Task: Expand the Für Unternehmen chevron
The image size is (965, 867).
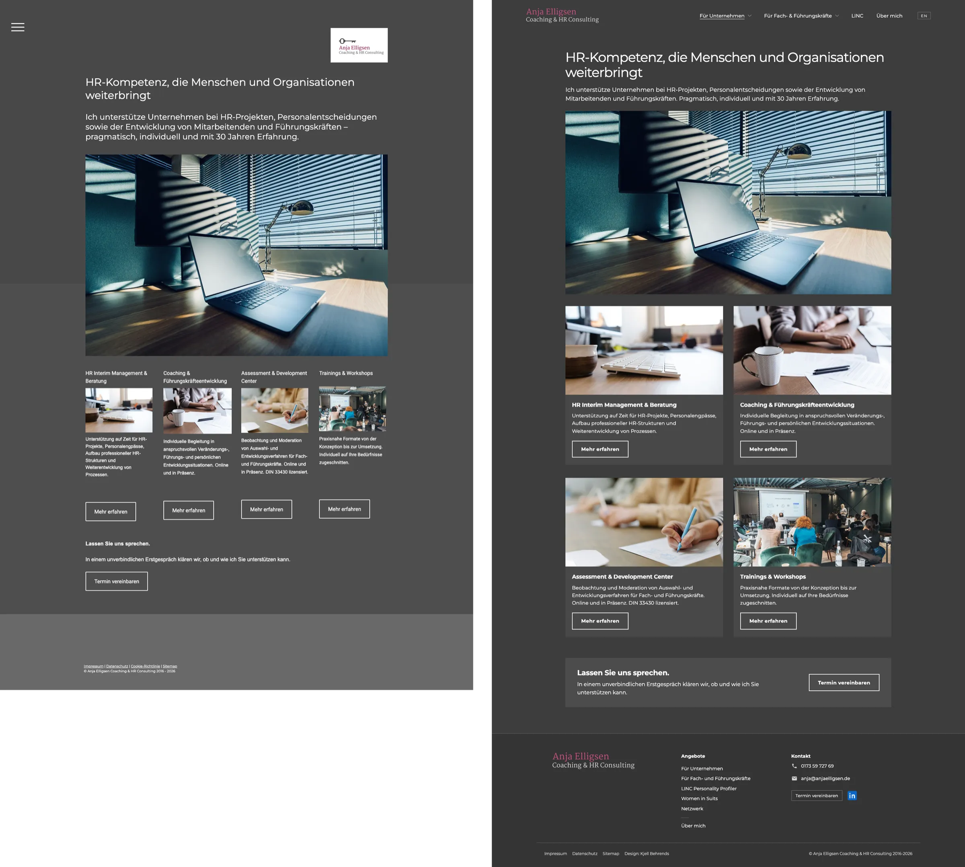Action: (x=750, y=16)
